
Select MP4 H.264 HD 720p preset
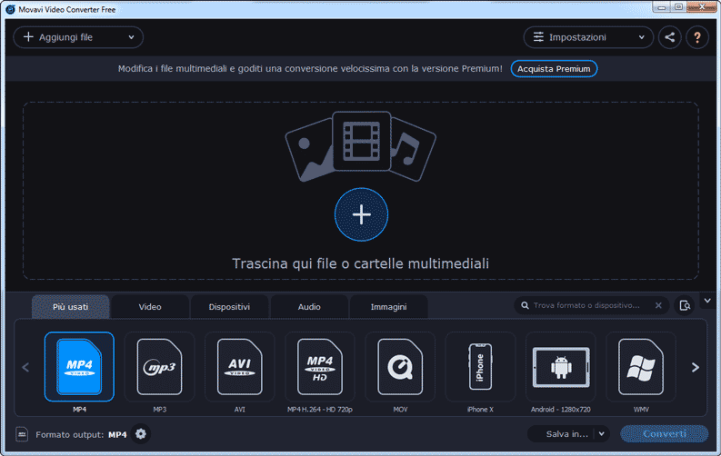point(319,366)
